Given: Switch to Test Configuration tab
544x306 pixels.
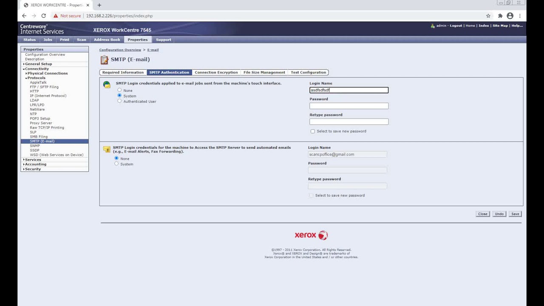Looking at the screenshot, I should click(309, 72).
